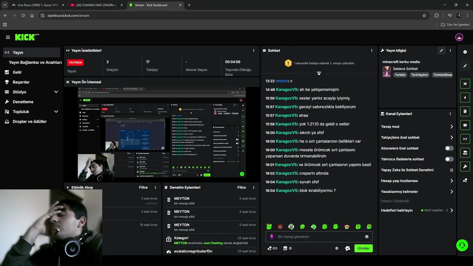Toggle the notes page icon in right sidebar
The height and width of the screenshot is (266, 473).
coord(465,111)
